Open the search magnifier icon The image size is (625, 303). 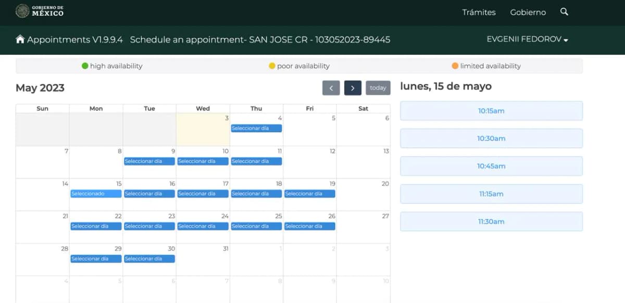pyautogui.click(x=564, y=11)
